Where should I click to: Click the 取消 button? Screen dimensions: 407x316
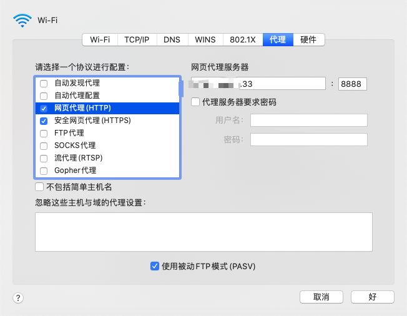pyautogui.click(x=321, y=297)
